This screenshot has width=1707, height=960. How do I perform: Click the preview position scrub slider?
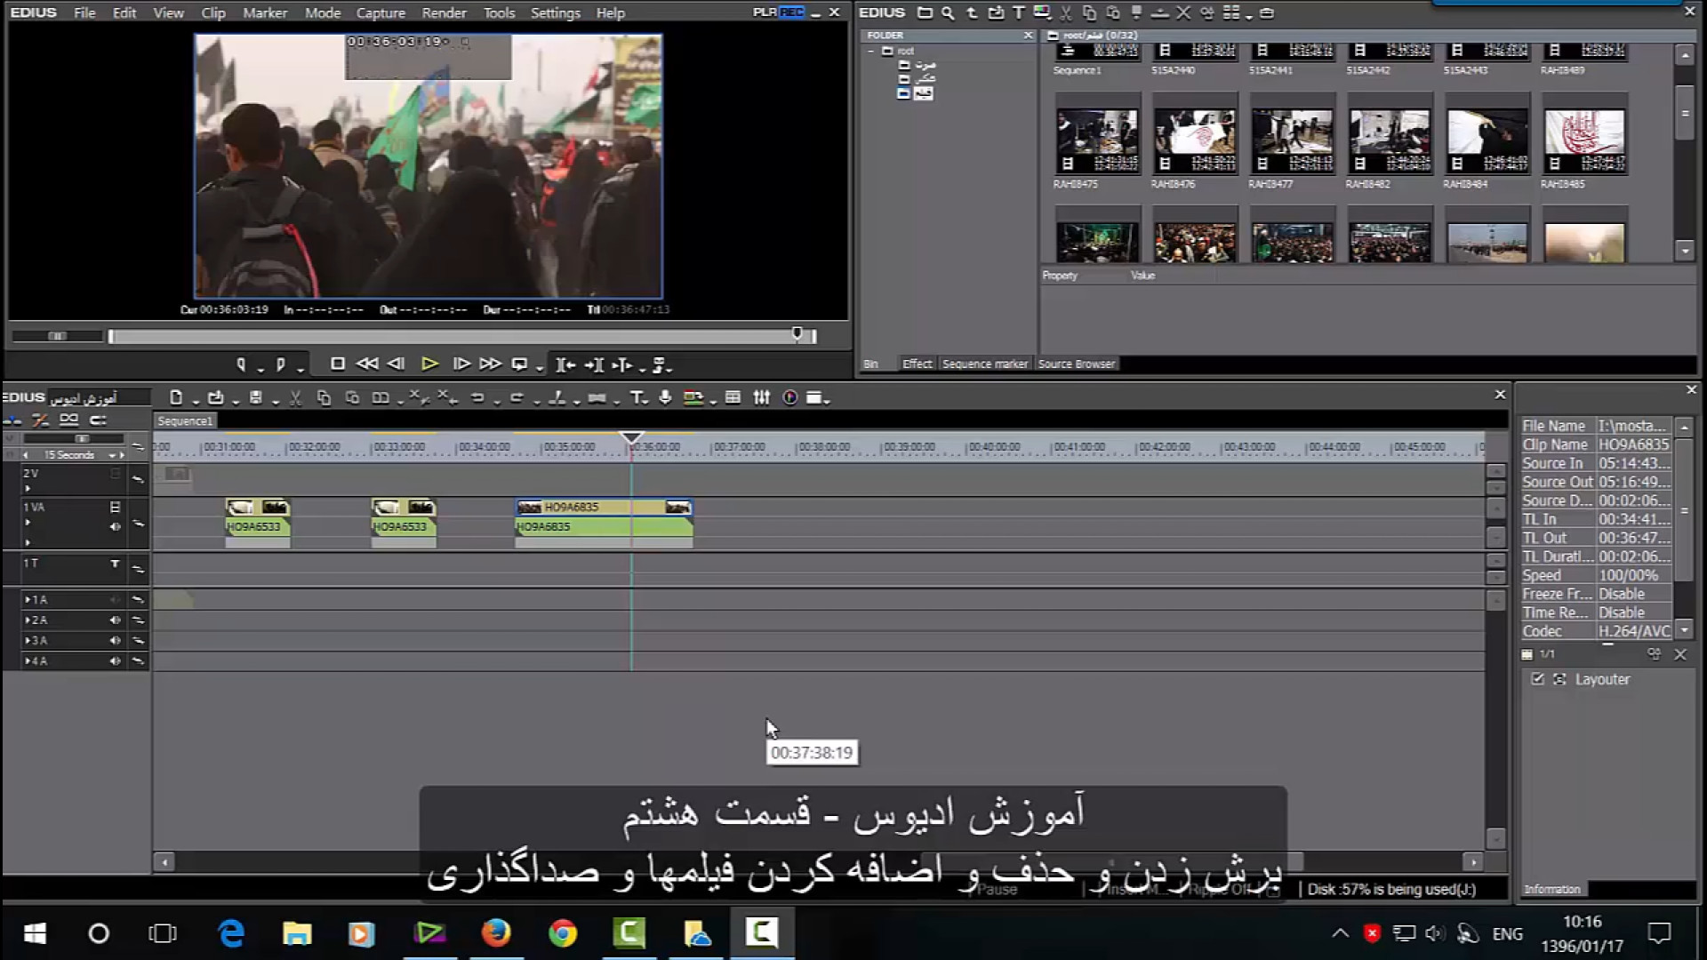[x=453, y=336]
